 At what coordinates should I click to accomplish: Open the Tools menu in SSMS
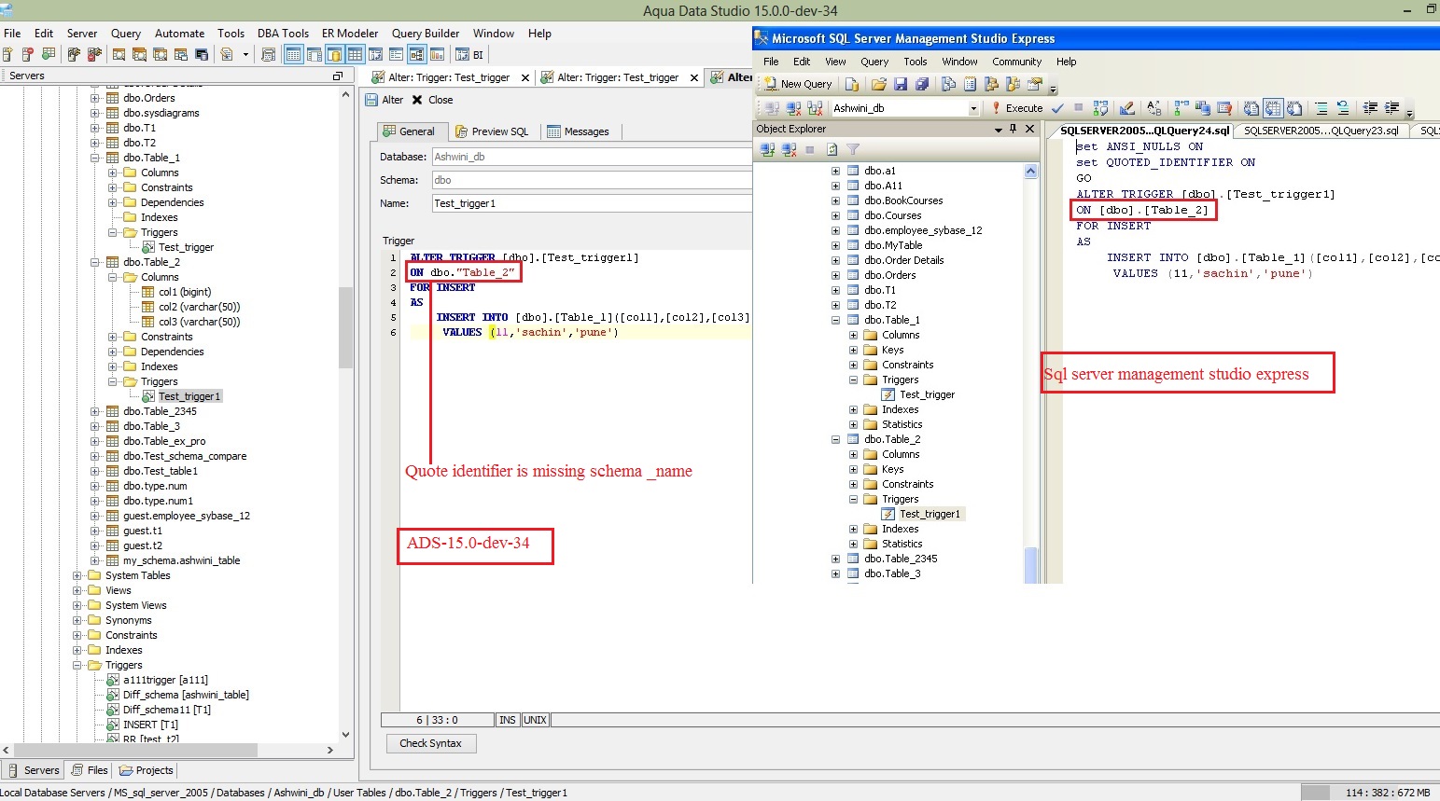click(915, 62)
